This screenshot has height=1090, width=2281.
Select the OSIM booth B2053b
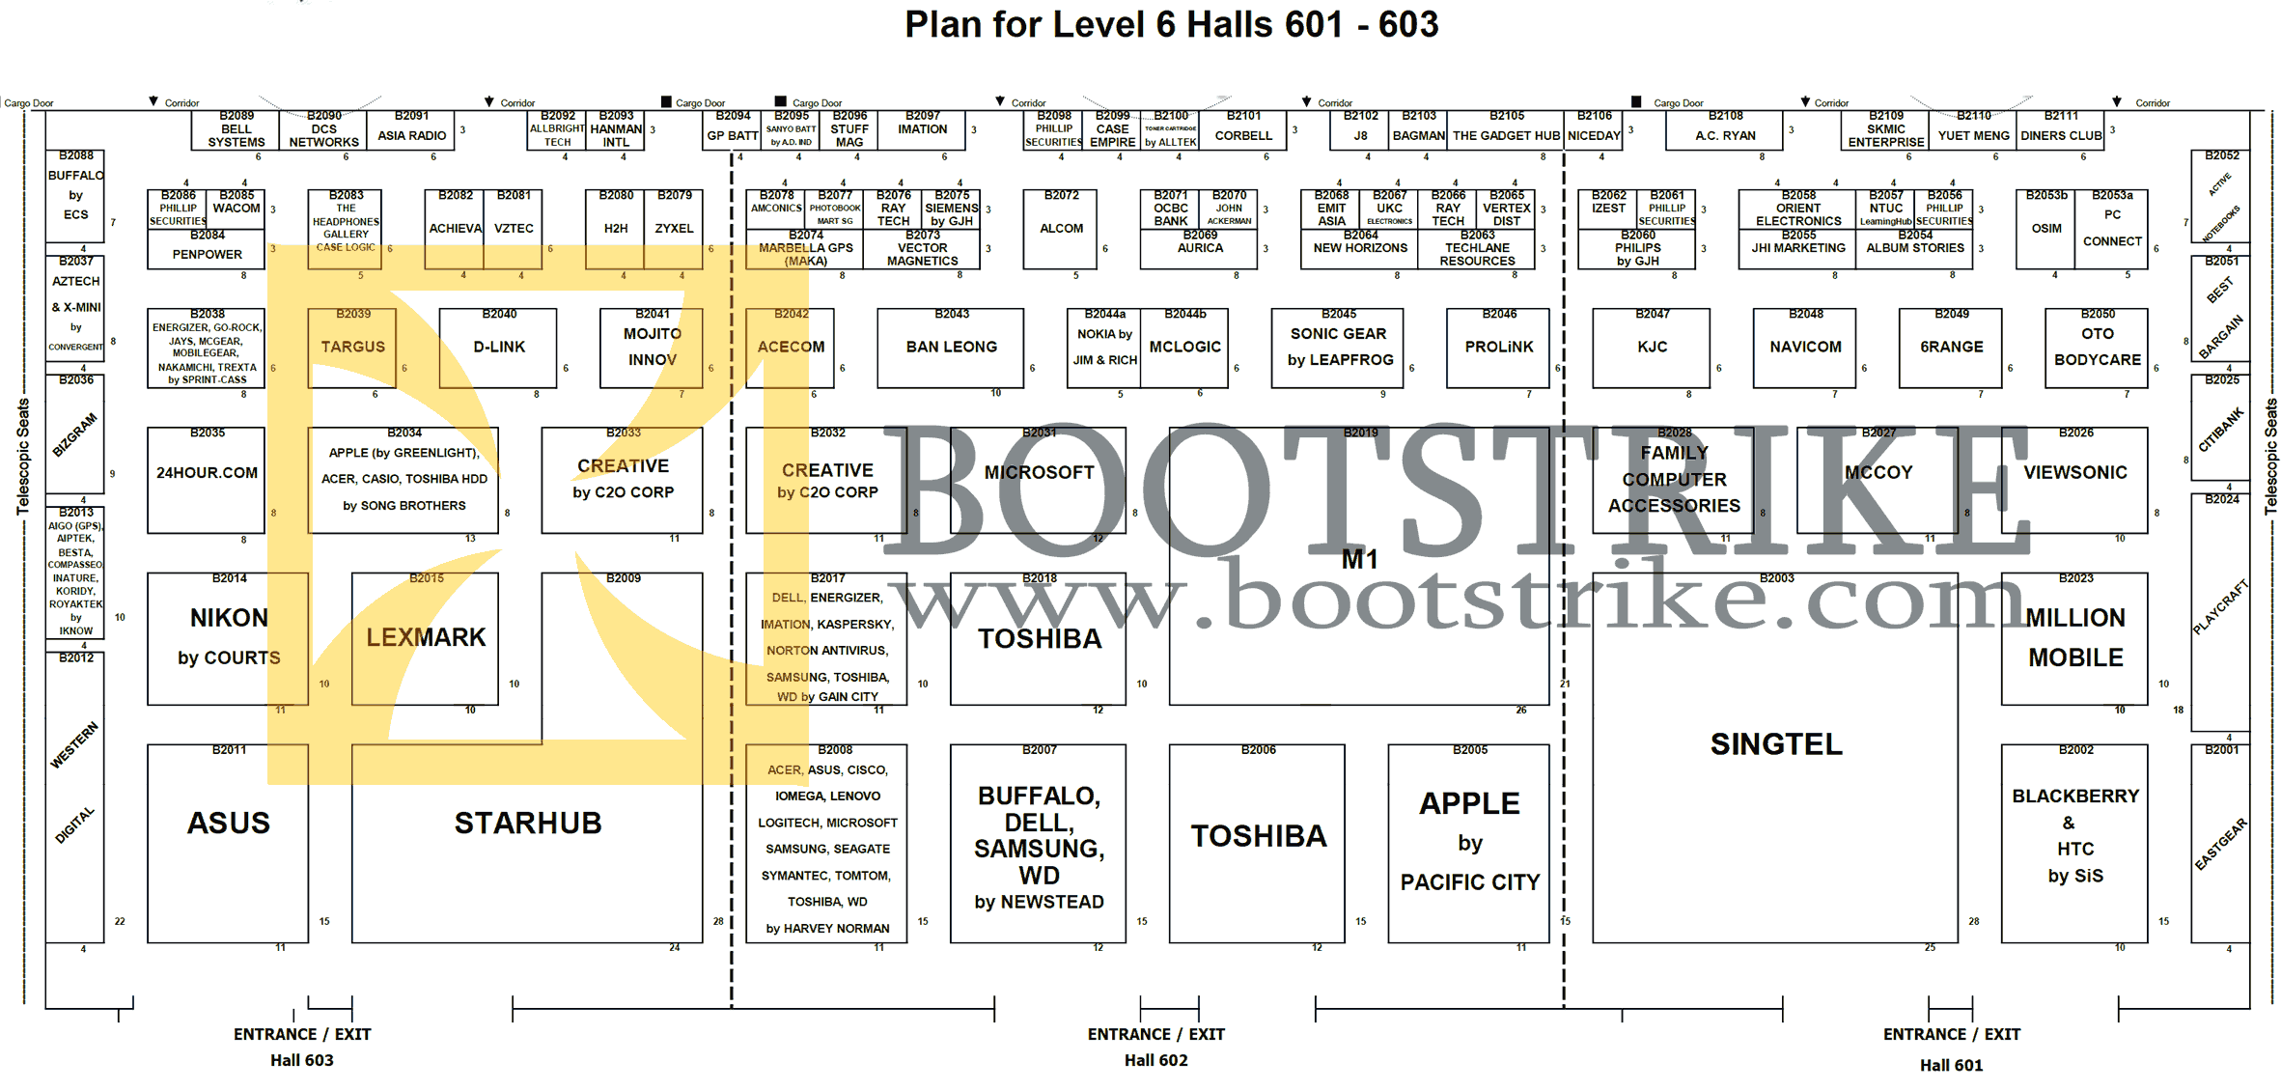[2045, 229]
